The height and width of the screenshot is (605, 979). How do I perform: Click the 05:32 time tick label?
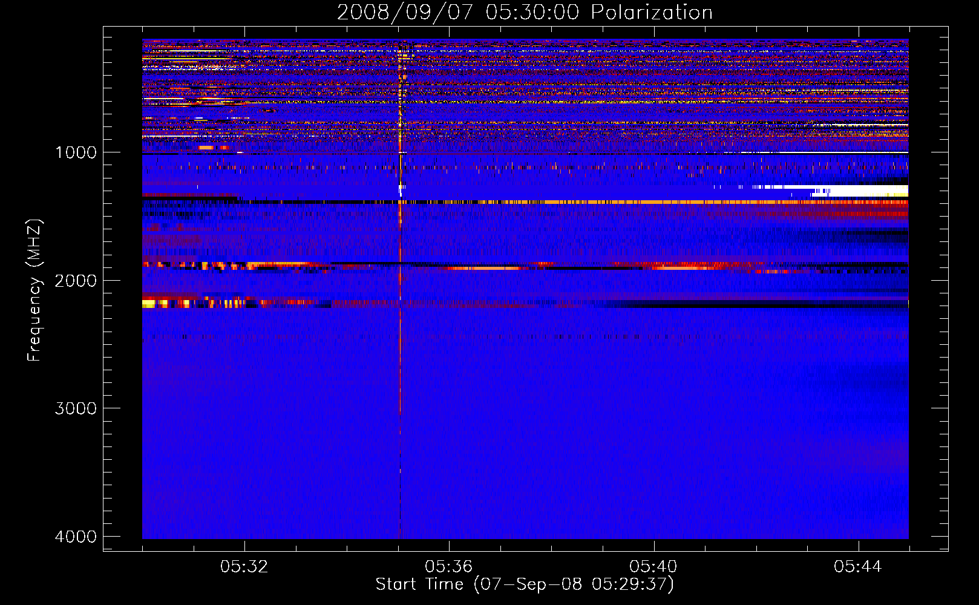pos(244,567)
